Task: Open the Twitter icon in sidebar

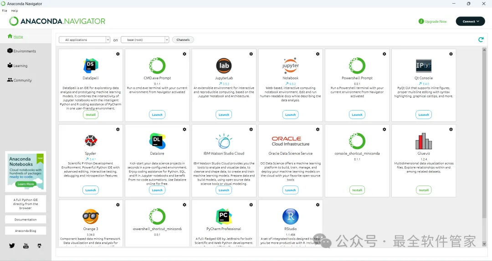Action: (12, 246)
